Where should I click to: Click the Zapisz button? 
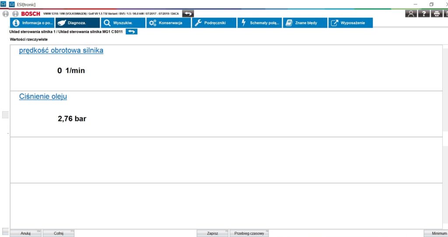(x=213, y=234)
